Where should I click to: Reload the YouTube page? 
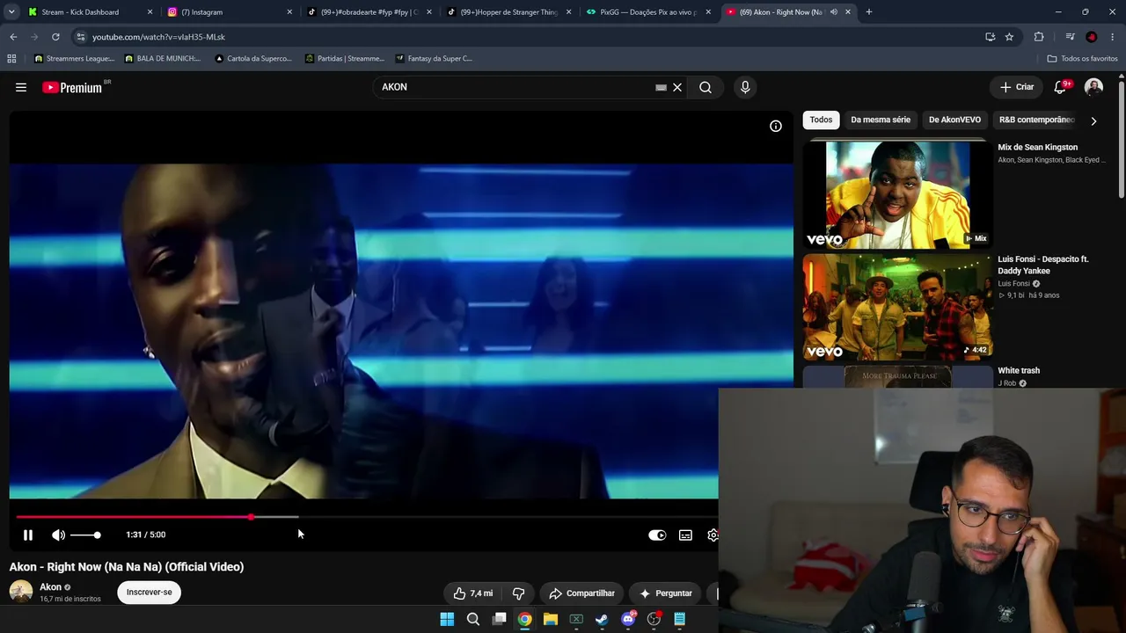(x=55, y=37)
